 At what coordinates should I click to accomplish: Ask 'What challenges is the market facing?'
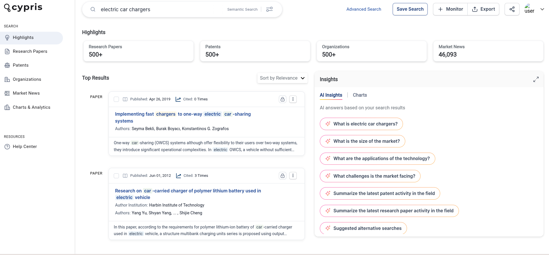pos(370,176)
